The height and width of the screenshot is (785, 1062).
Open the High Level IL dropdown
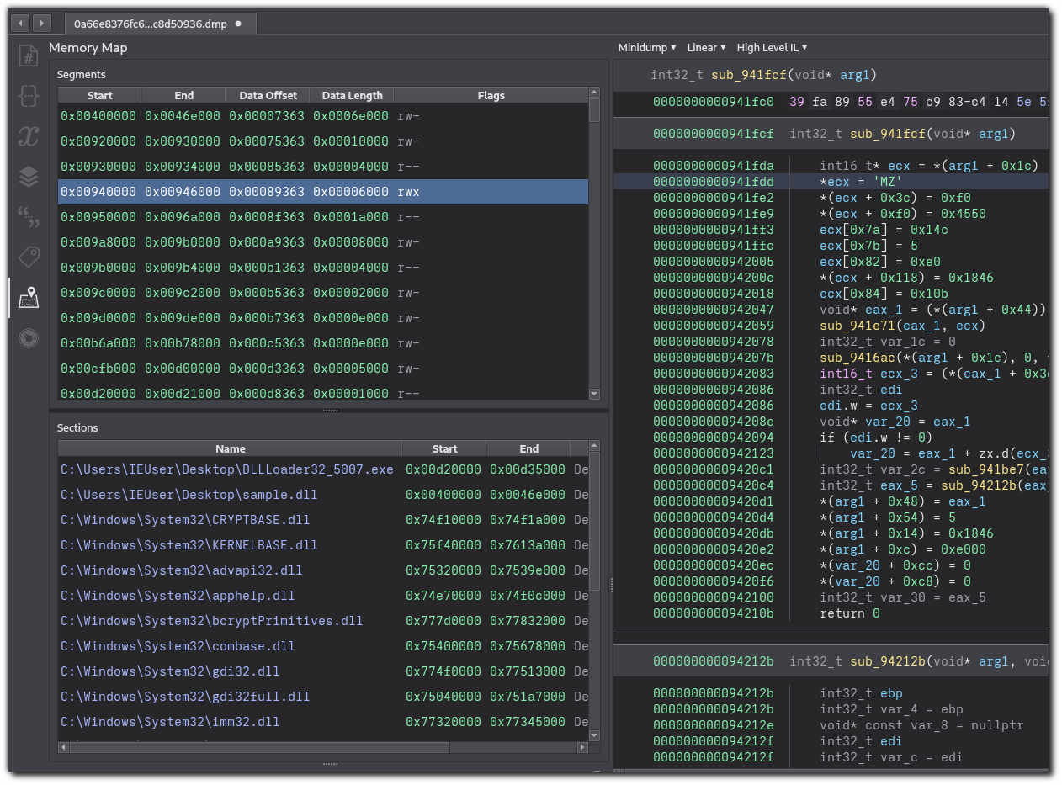[771, 47]
